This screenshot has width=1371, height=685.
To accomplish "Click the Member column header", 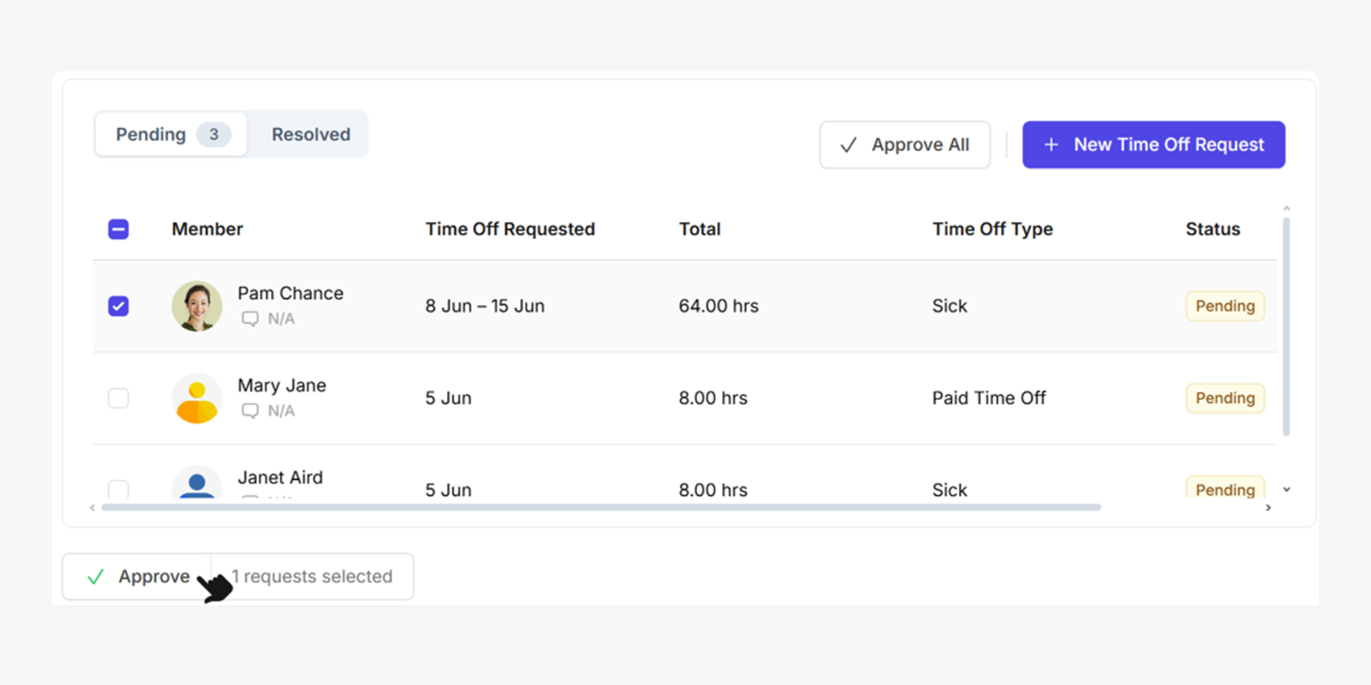I will (207, 229).
